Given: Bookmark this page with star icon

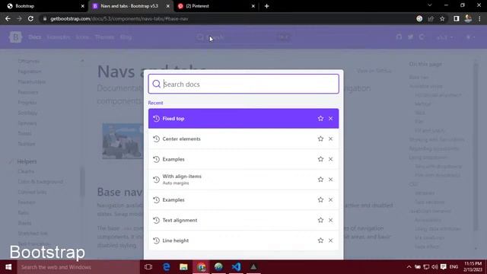Looking at the screenshot, I should click(442, 18).
